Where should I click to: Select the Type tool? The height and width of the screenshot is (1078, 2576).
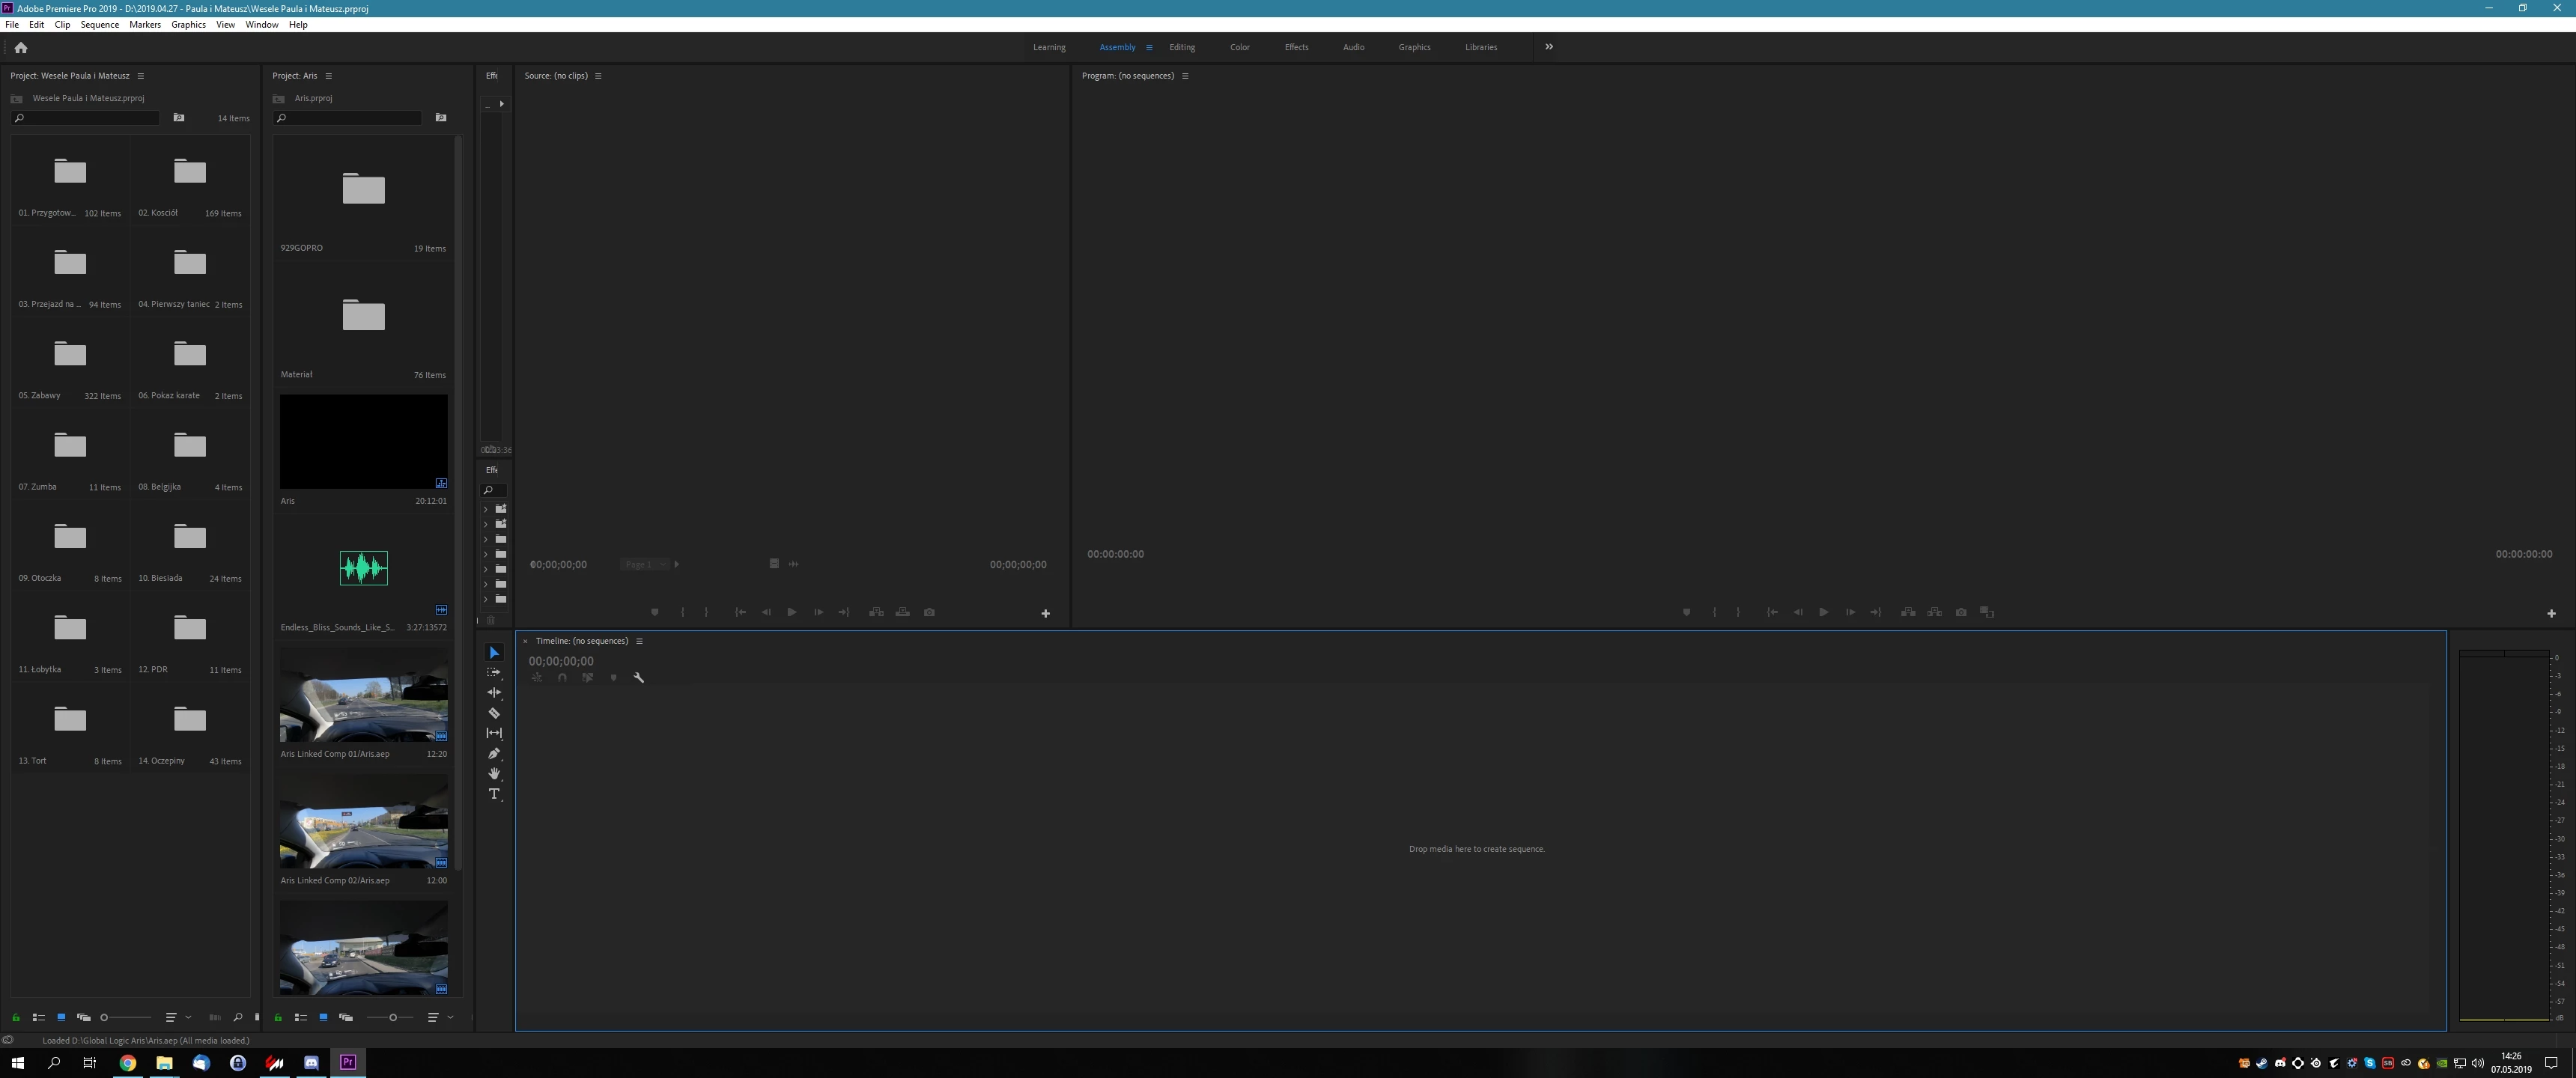494,794
